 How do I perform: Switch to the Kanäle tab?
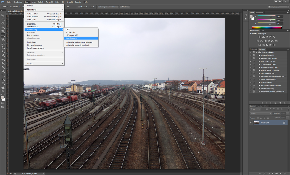pos(259,106)
